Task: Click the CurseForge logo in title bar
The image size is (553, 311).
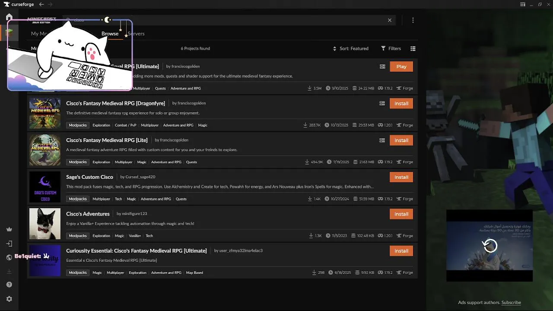Action: pyautogui.click(x=19, y=4)
